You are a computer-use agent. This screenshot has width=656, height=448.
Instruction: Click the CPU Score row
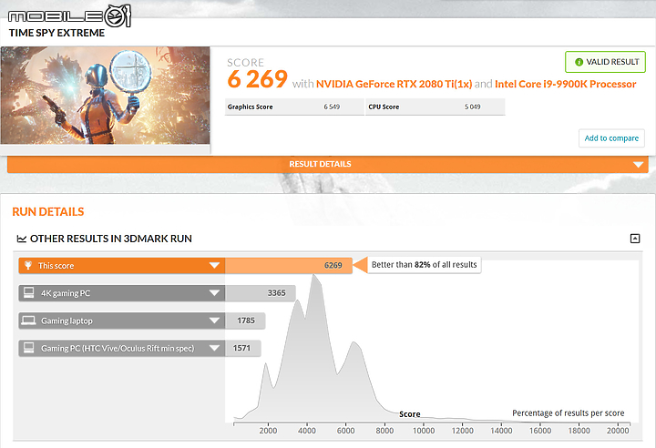(x=436, y=107)
